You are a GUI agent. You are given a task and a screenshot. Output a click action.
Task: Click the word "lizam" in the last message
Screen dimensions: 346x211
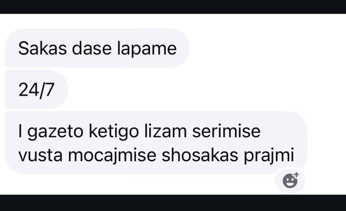click(x=166, y=131)
